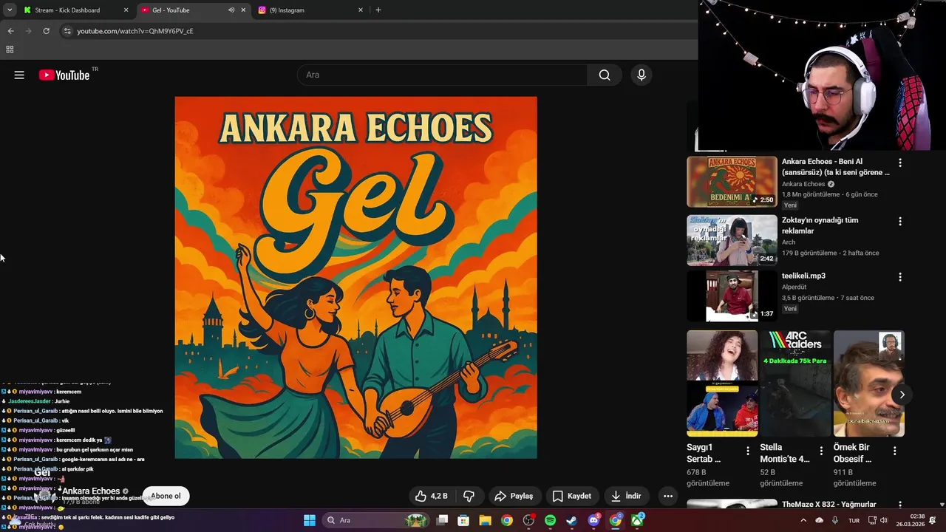Open Microsoft Store from the taskbar

pos(463,520)
